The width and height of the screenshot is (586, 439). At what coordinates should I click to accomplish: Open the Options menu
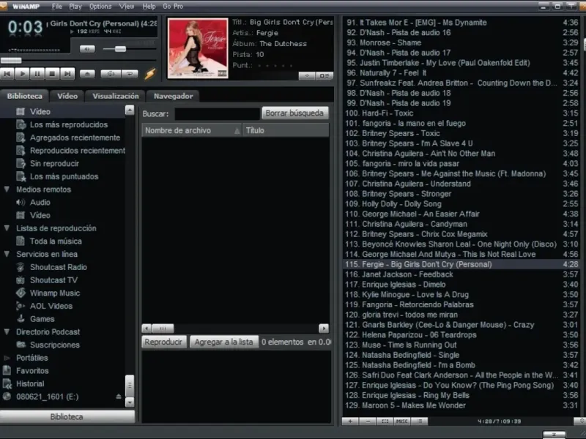coord(100,6)
